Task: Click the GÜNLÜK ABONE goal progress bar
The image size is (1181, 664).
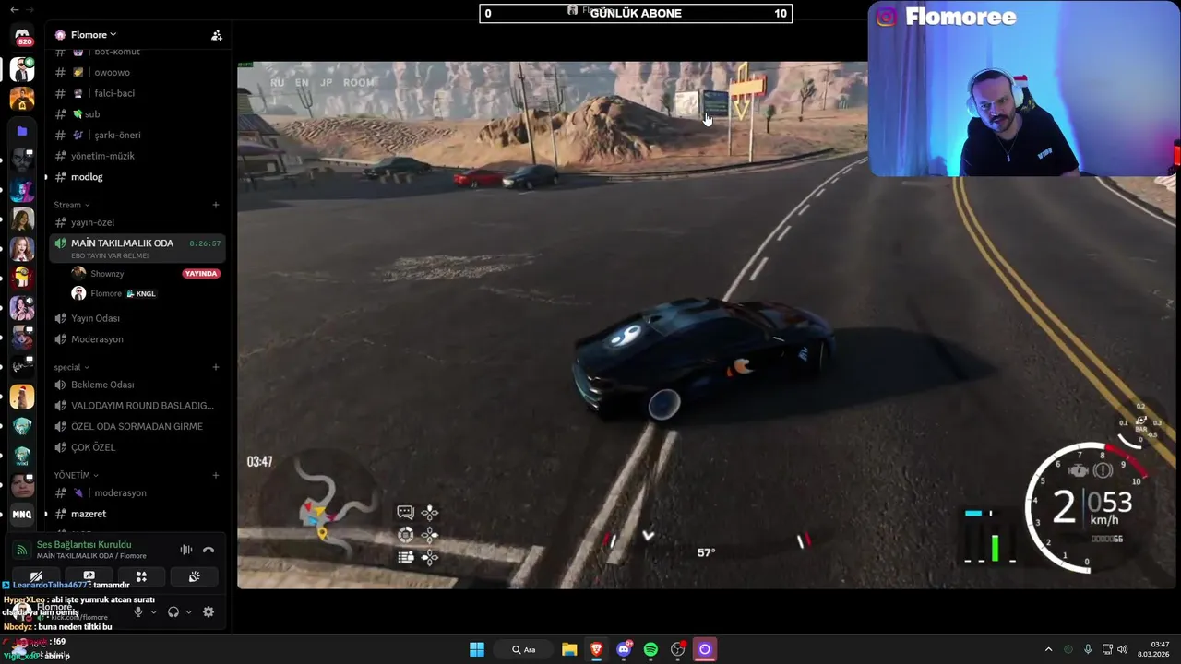Action: [636, 13]
